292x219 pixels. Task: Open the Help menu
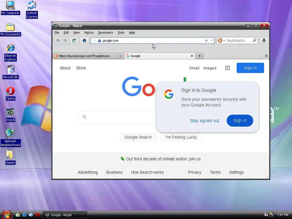[132, 33]
